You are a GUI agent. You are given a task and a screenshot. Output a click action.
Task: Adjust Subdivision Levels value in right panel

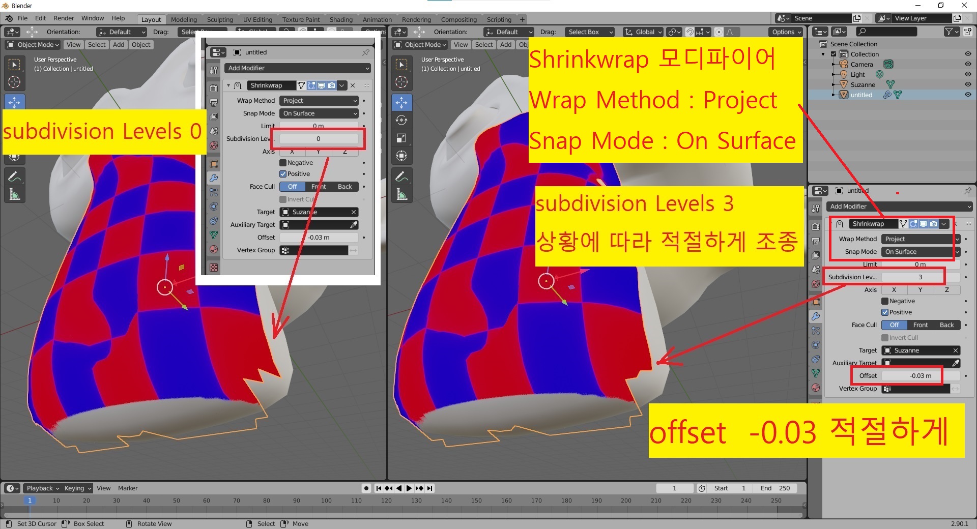[x=921, y=277]
